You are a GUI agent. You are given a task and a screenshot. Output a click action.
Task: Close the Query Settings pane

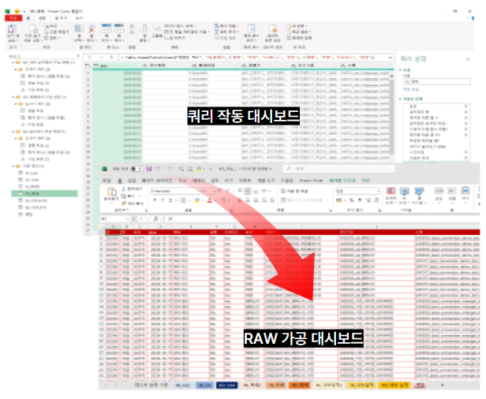(x=468, y=59)
